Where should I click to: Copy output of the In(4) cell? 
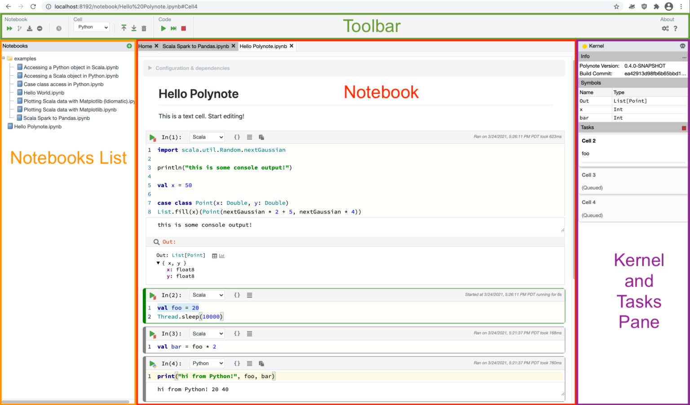tap(261, 363)
